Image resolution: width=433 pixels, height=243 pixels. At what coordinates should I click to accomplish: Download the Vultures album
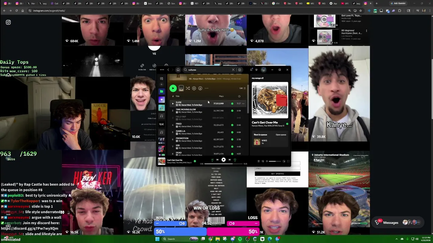(200, 88)
